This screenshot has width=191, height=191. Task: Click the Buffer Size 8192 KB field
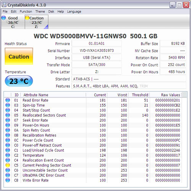tap(173, 43)
